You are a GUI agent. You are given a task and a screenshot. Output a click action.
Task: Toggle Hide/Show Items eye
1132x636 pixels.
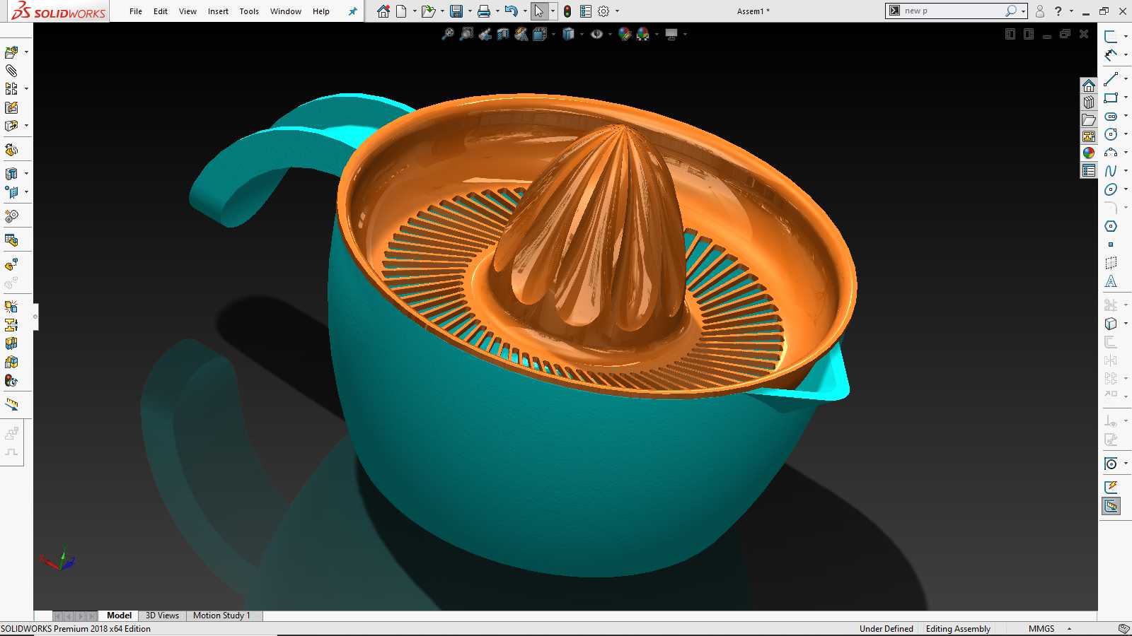(597, 34)
